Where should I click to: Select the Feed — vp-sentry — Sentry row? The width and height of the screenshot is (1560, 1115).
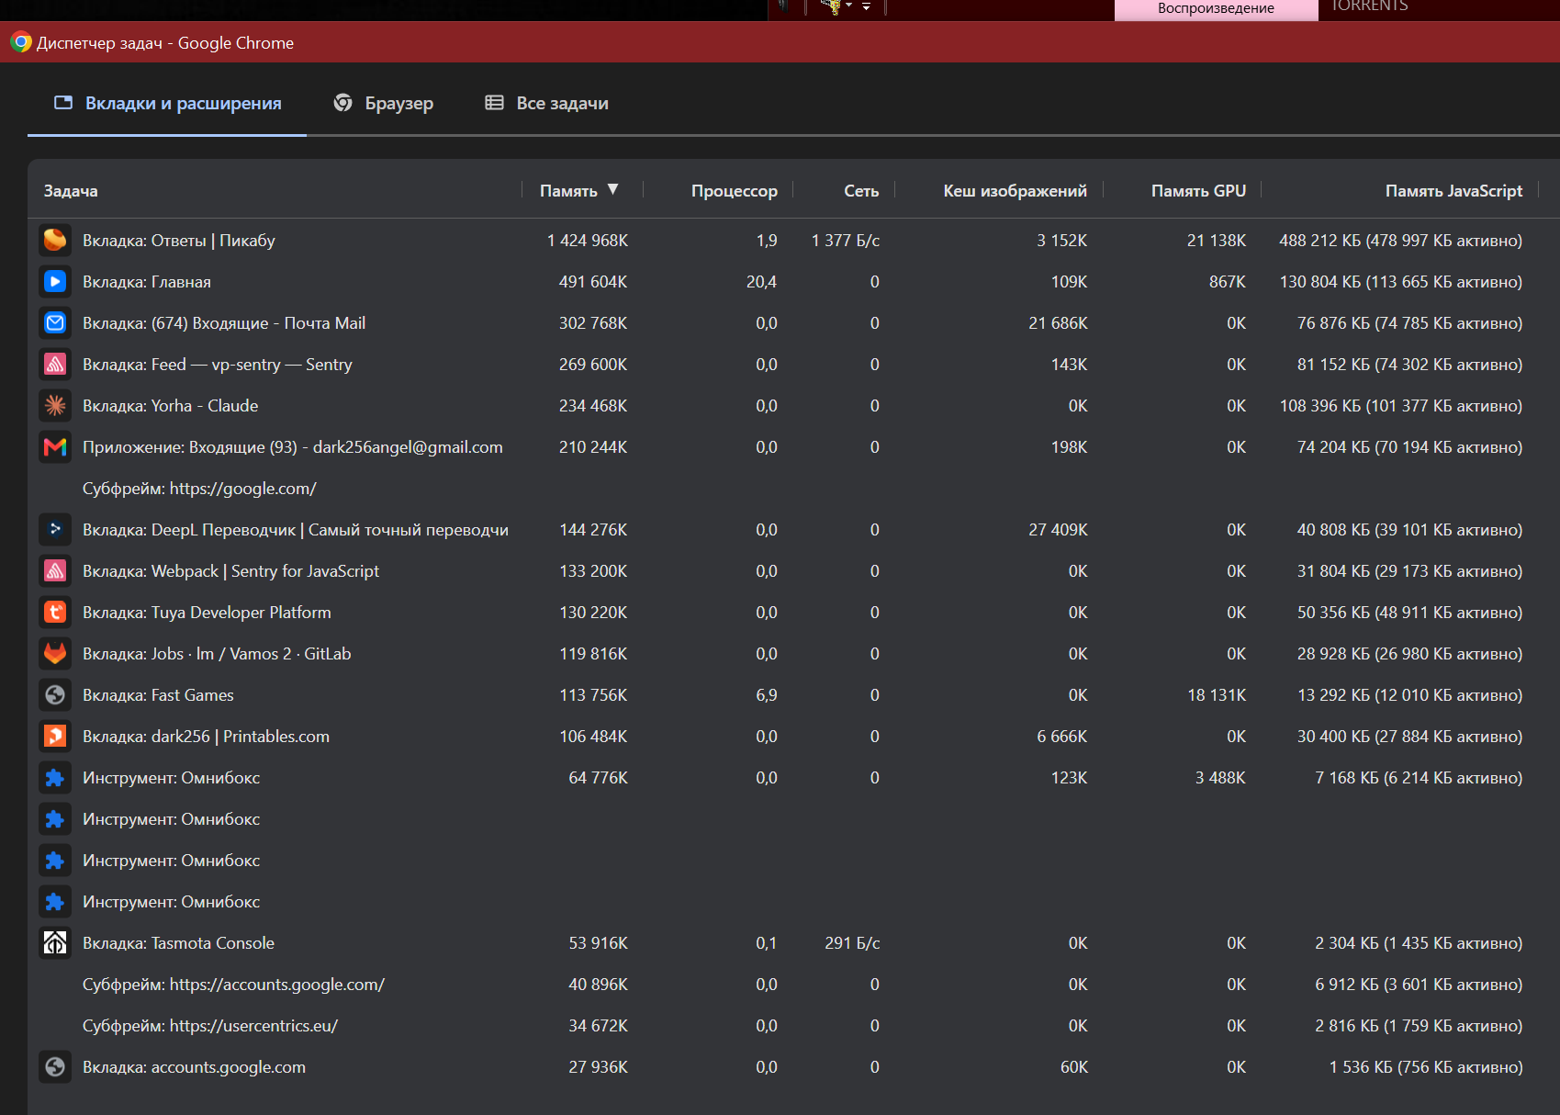tap(793, 365)
